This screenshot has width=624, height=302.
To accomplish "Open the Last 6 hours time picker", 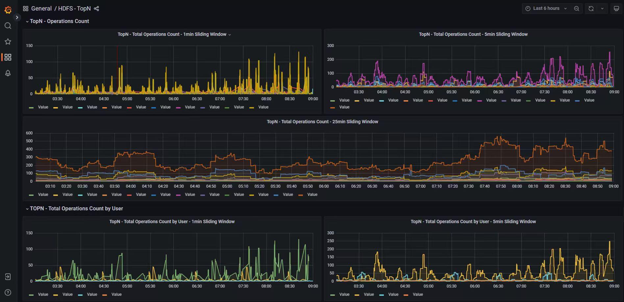I will (546, 9).
